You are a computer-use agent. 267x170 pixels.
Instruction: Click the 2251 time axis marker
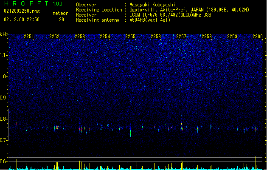[29, 37]
